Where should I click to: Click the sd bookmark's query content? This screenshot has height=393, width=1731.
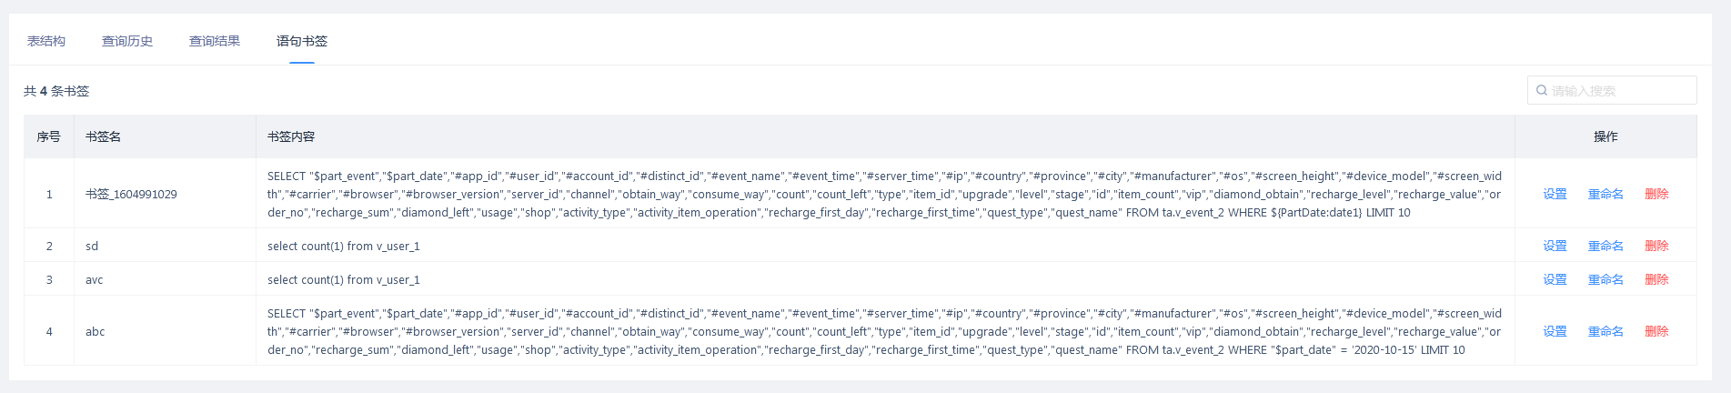point(344,246)
